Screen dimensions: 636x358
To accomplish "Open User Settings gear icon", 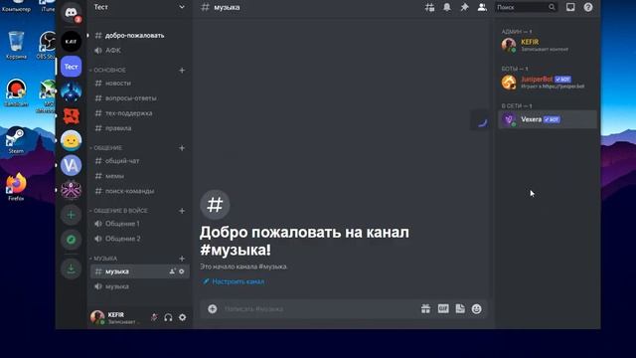I will tap(183, 317).
